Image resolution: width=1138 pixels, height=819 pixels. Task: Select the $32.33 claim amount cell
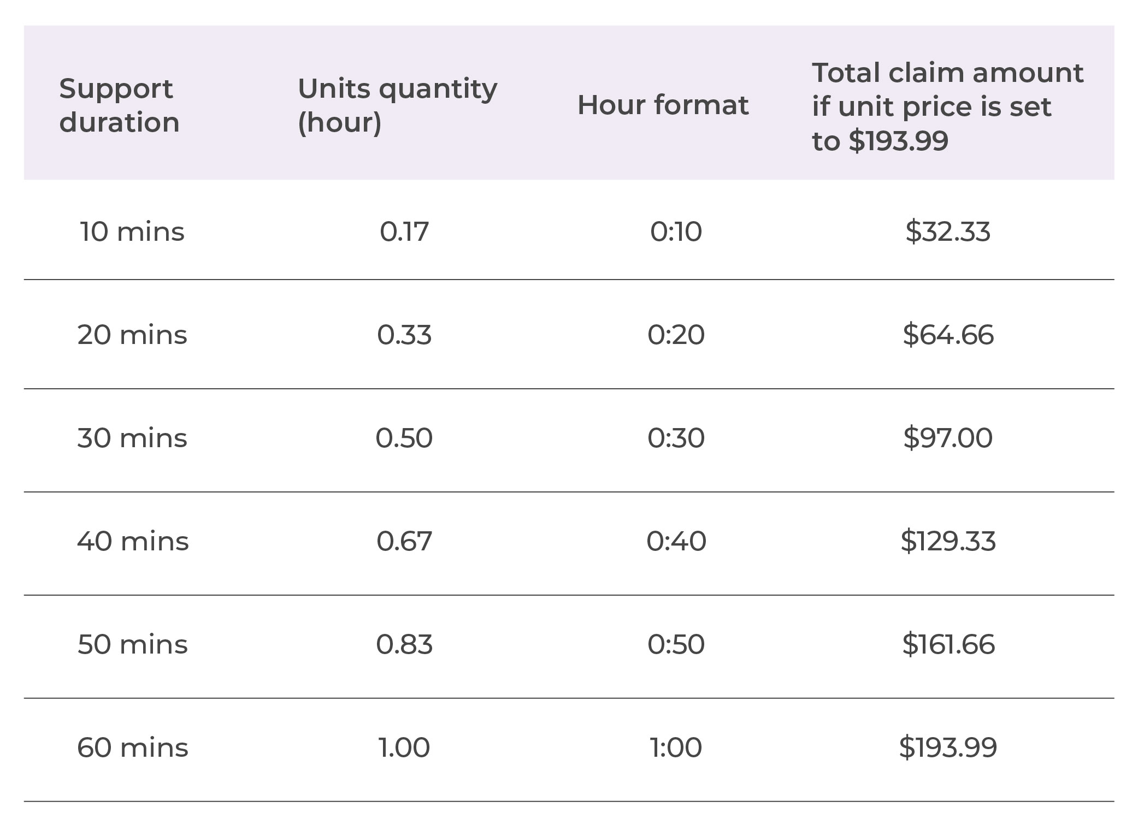(x=948, y=232)
